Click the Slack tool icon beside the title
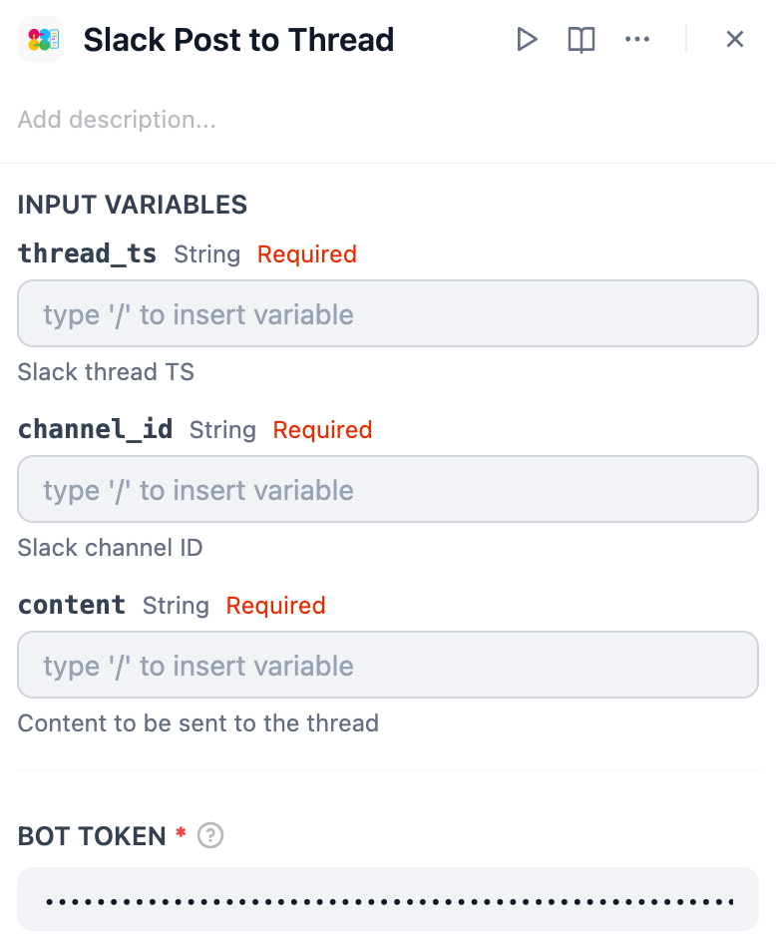776x948 pixels. [x=41, y=40]
